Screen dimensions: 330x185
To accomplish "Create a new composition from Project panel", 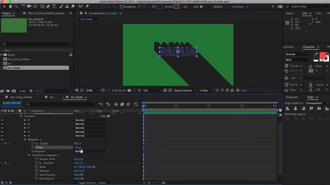I will pos(14,91).
